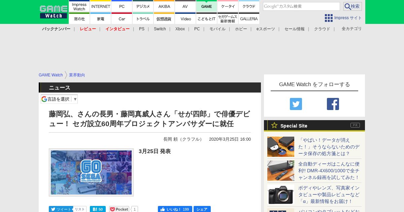Open the クラウド Watch tab
The width and height of the screenshot is (404, 212).
(249, 6)
